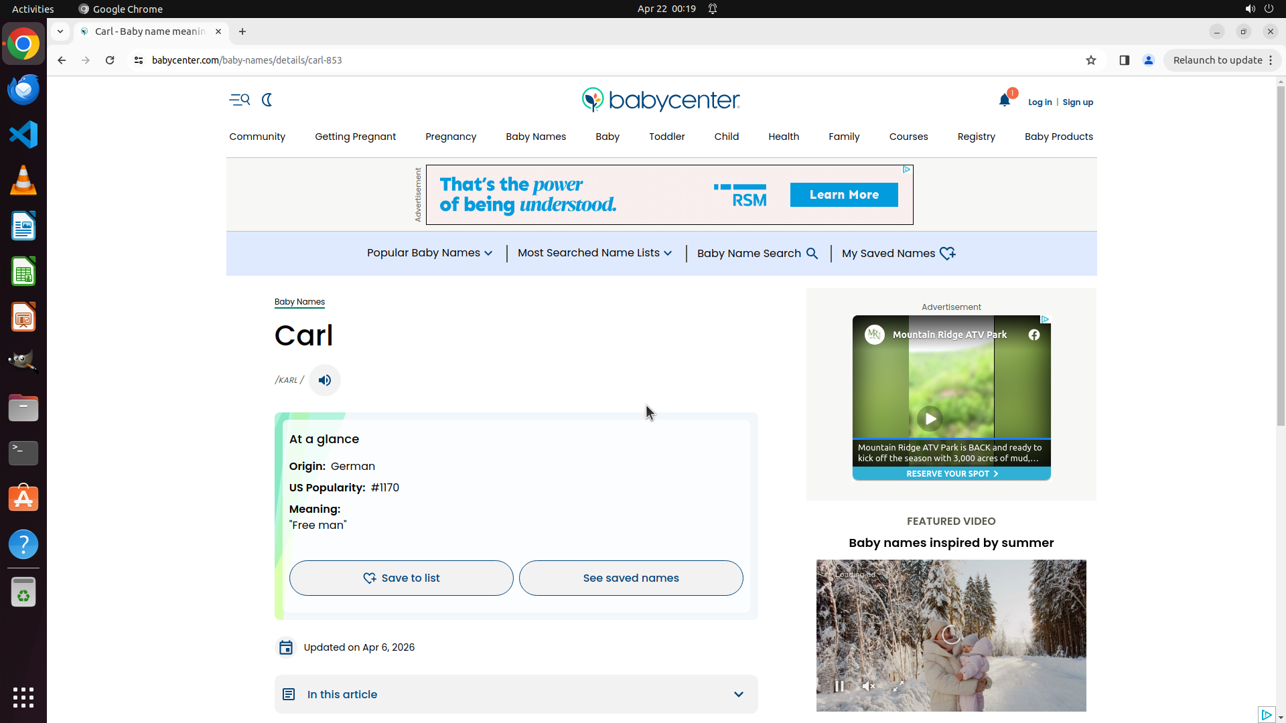Click the babycenter logo
Screen dimensions: 1286x723
tap(660, 100)
